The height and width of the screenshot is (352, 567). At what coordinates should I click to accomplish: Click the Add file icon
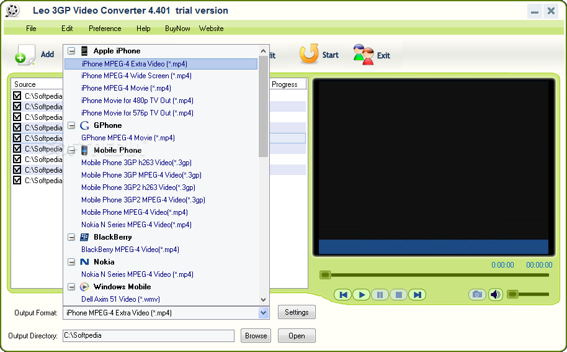[x=25, y=55]
